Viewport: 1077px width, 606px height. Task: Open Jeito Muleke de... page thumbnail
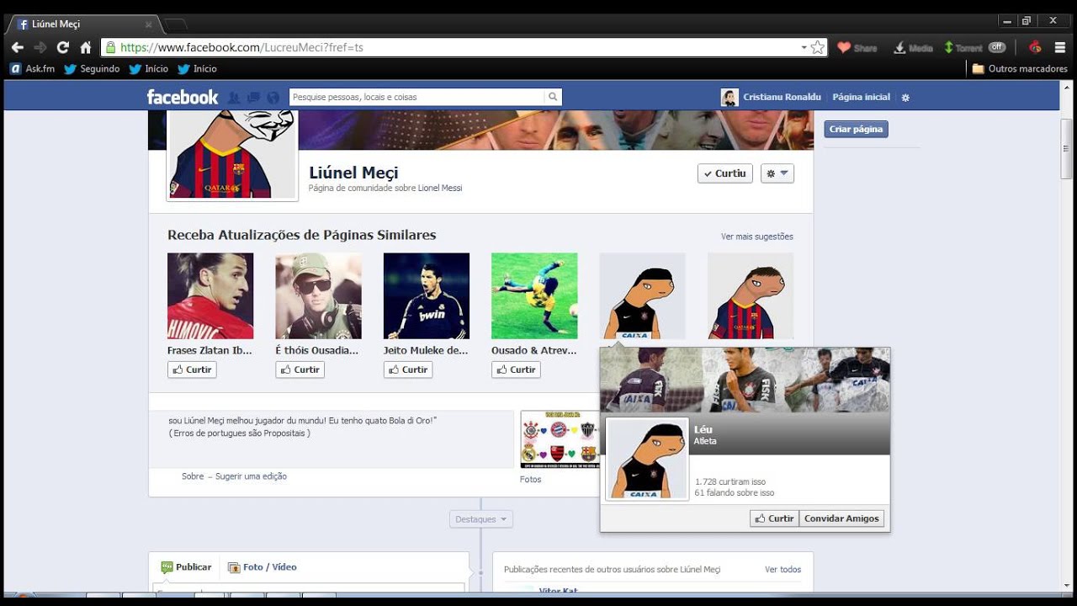coord(427,295)
